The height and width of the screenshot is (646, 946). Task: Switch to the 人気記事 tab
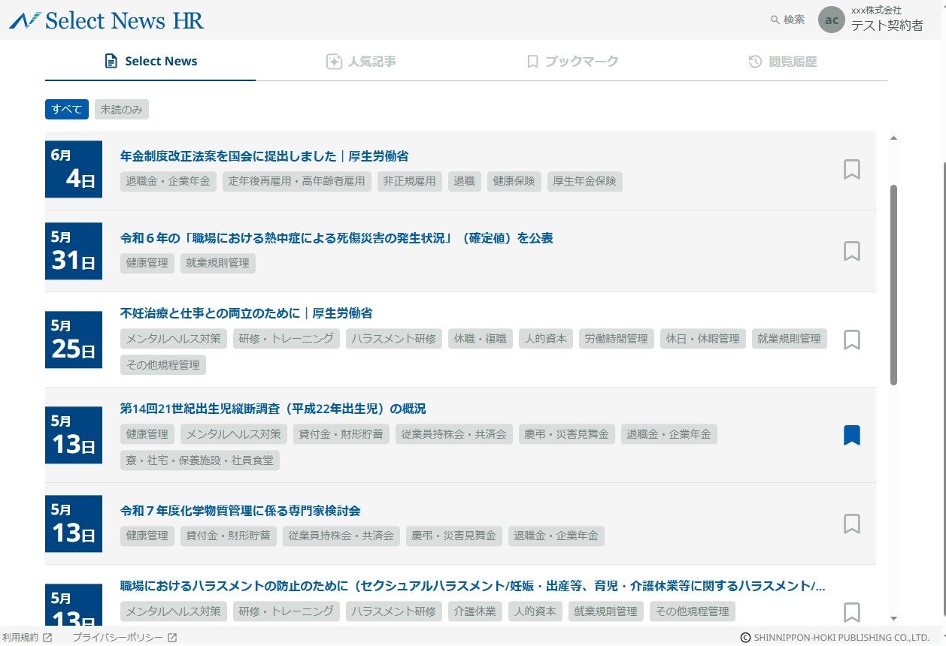pos(361,62)
